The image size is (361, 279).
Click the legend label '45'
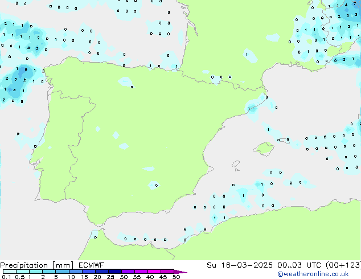coord(163,277)
